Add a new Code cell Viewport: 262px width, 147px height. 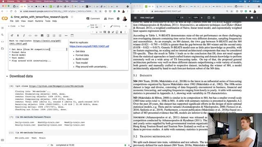(x=12, y=26)
